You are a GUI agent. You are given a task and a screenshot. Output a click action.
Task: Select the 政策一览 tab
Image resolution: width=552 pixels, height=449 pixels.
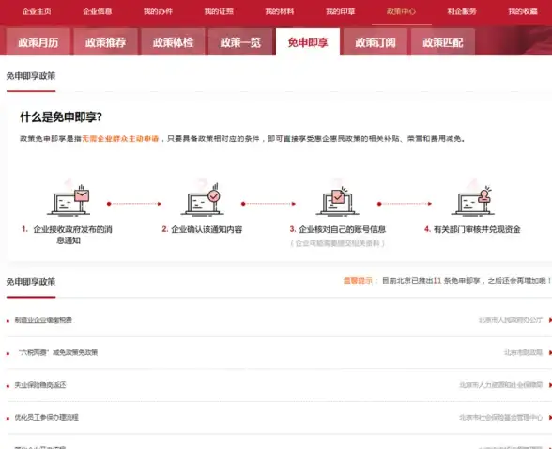pyautogui.click(x=240, y=42)
